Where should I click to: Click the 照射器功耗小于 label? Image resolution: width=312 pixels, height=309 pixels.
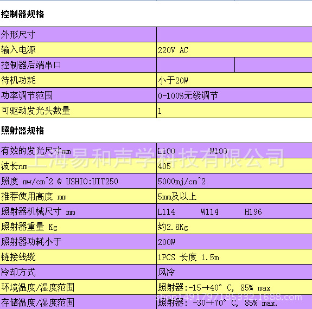click(31, 242)
